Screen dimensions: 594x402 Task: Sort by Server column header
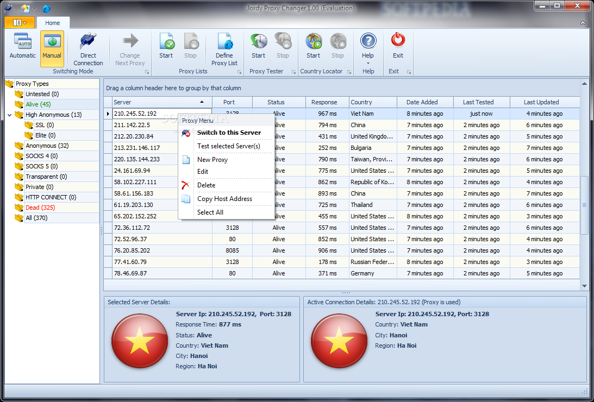pyautogui.click(x=162, y=102)
